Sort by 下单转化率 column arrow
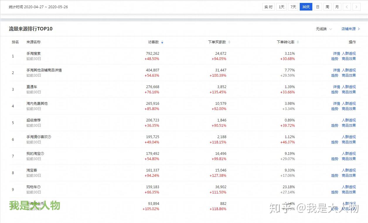This screenshot has height=223, width=368. click(298, 42)
